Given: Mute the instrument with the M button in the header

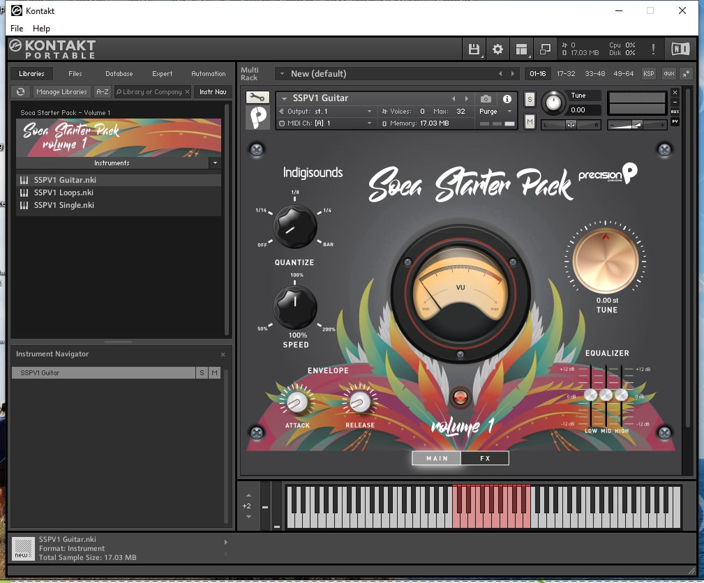Looking at the screenshot, I should point(530,121).
